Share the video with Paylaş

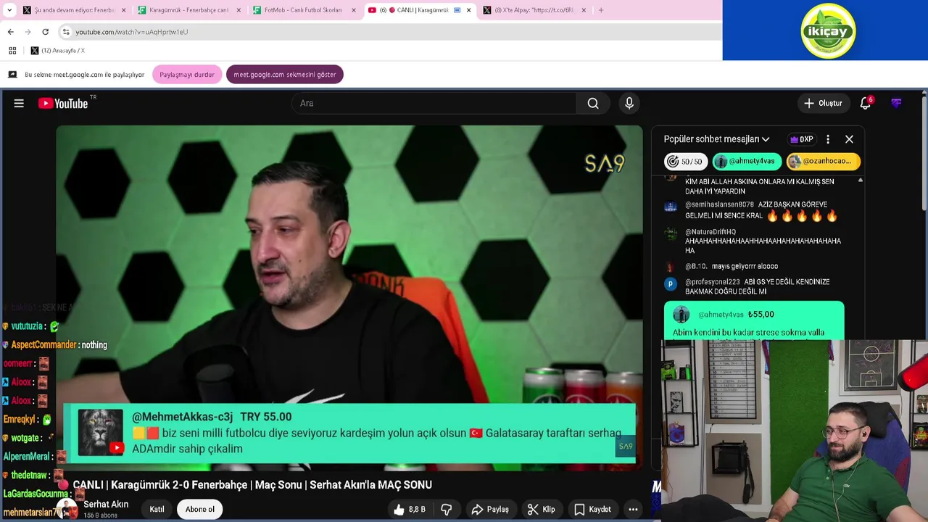pyautogui.click(x=489, y=510)
